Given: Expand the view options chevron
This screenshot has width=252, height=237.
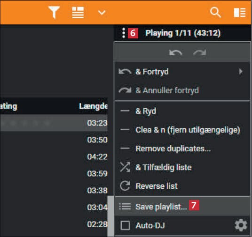Looking at the screenshot, I should tap(102, 13).
